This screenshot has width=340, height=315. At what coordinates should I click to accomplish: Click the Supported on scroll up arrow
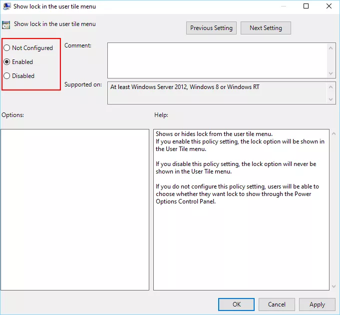pyautogui.click(x=332, y=87)
